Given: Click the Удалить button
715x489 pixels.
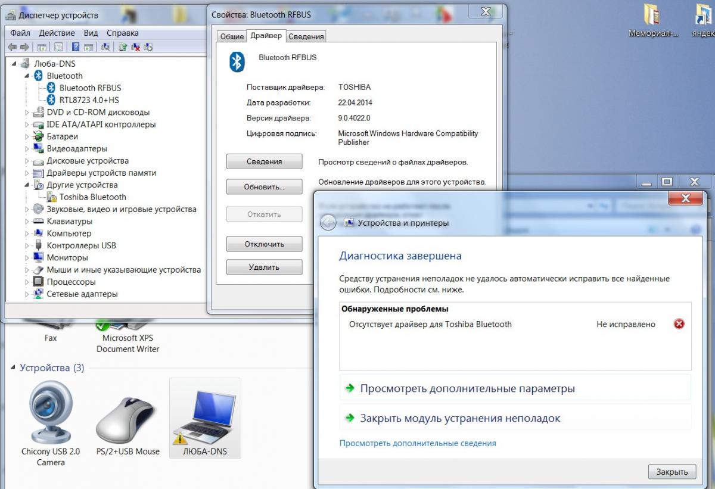Looking at the screenshot, I should point(264,267).
